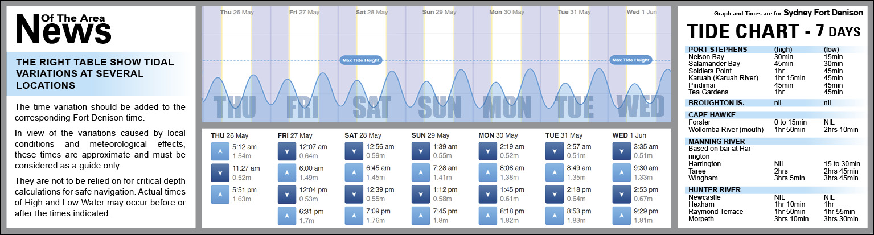Click the Saturday 7:09 pm high tide icon
The width and height of the screenshot is (874, 235).
click(x=354, y=216)
